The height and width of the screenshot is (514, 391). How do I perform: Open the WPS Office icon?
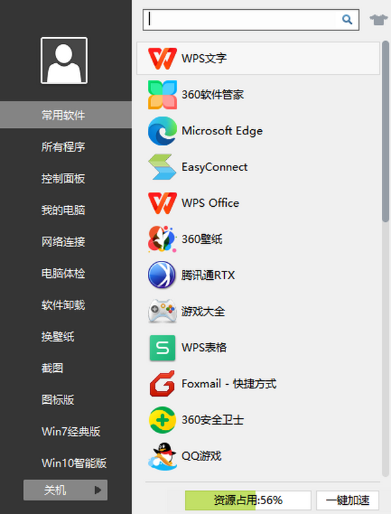[x=162, y=203]
